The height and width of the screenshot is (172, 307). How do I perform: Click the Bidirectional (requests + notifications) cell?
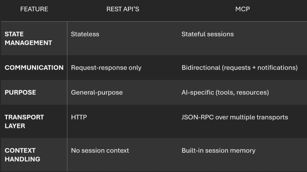(x=239, y=68)
